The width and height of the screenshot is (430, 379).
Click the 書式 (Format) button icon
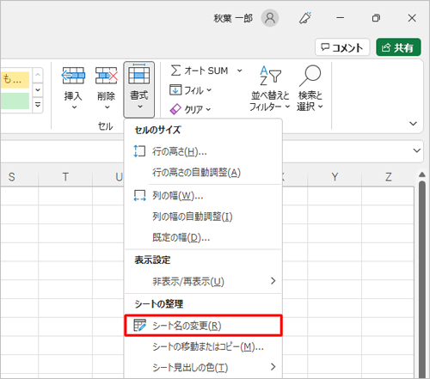pos(139,75)
